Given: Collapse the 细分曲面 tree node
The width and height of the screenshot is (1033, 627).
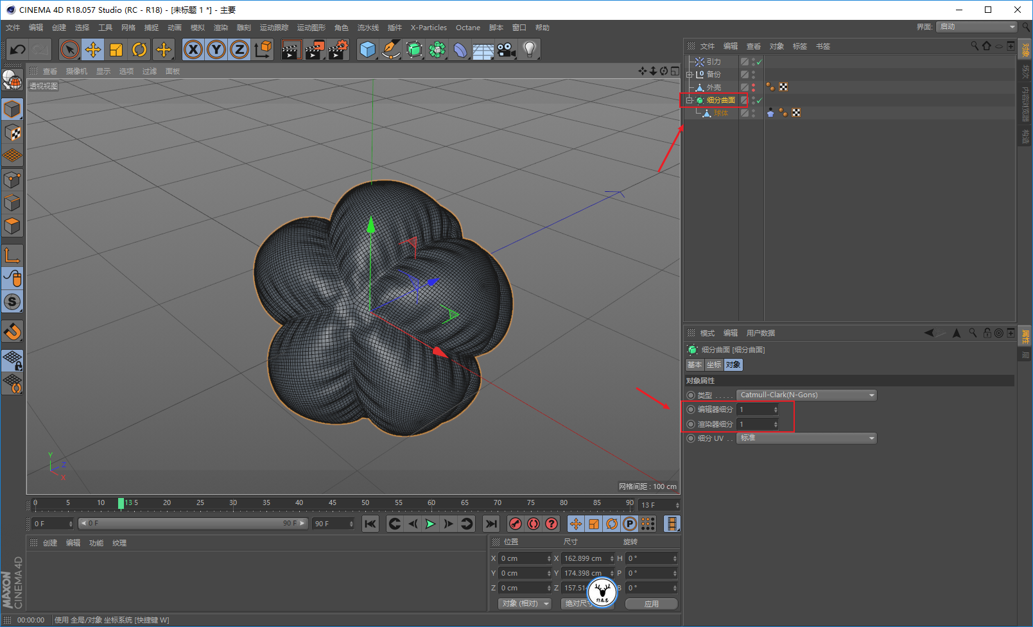Looking at the screenshot, I should (x=689, y=100).
